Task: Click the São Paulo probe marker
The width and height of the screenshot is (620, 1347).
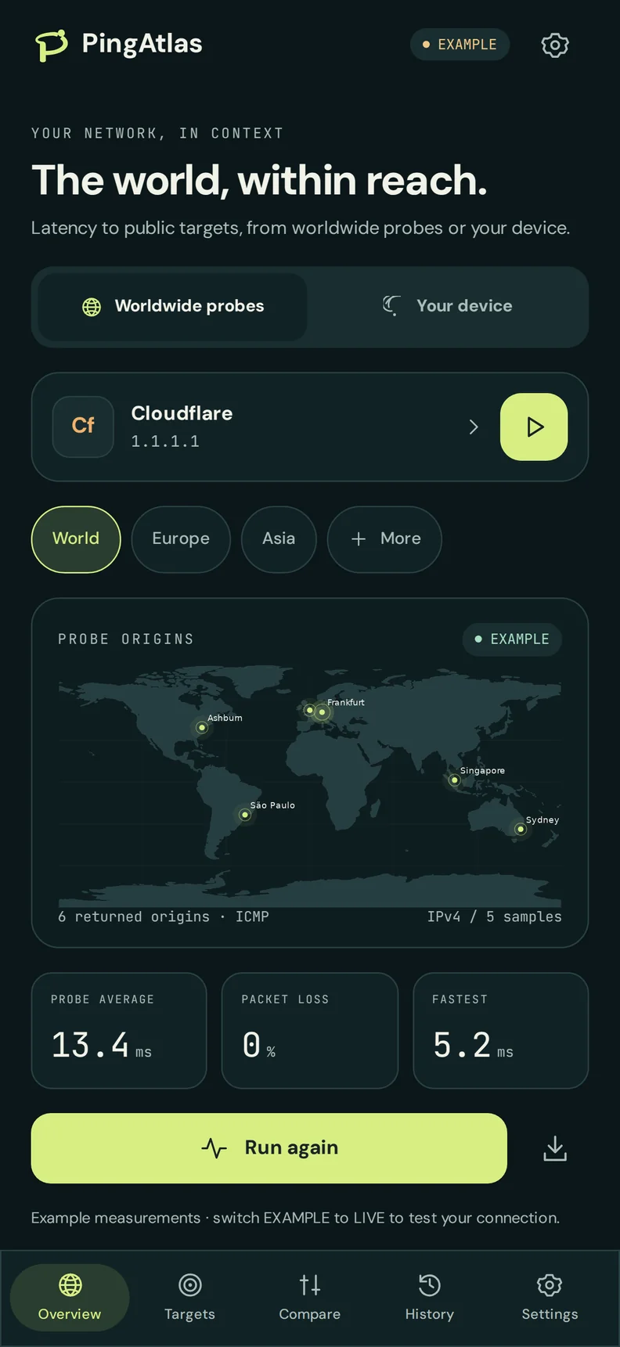Action: point(245,816)
